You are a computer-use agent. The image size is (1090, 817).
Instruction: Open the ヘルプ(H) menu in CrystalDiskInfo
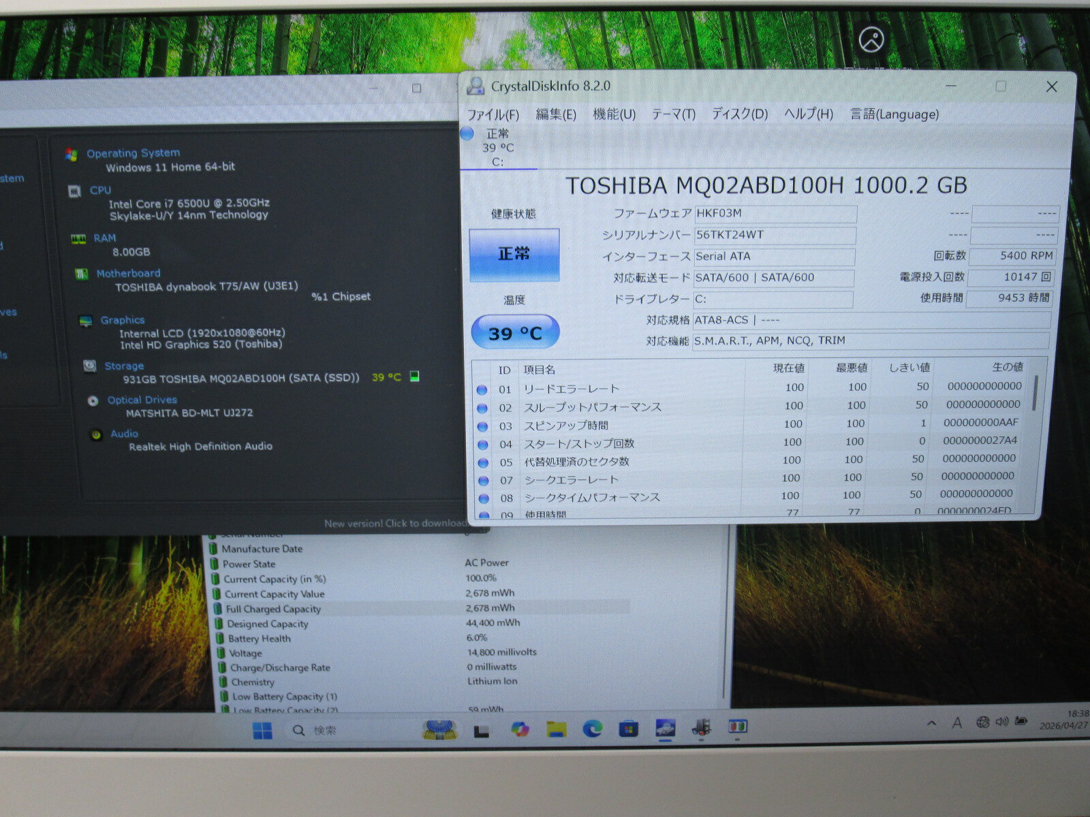808,114
